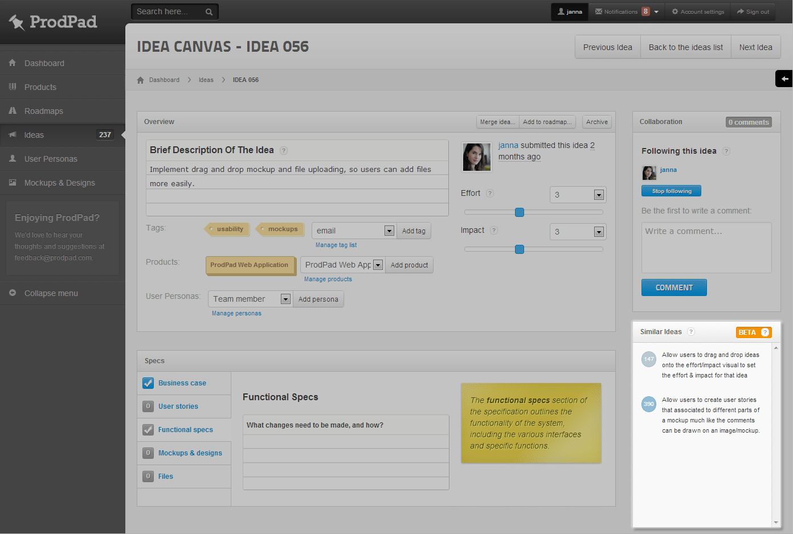793x534 pixels.
Task: Expand the notifications dropdown arrow
Action: click(x=656, y=12)
